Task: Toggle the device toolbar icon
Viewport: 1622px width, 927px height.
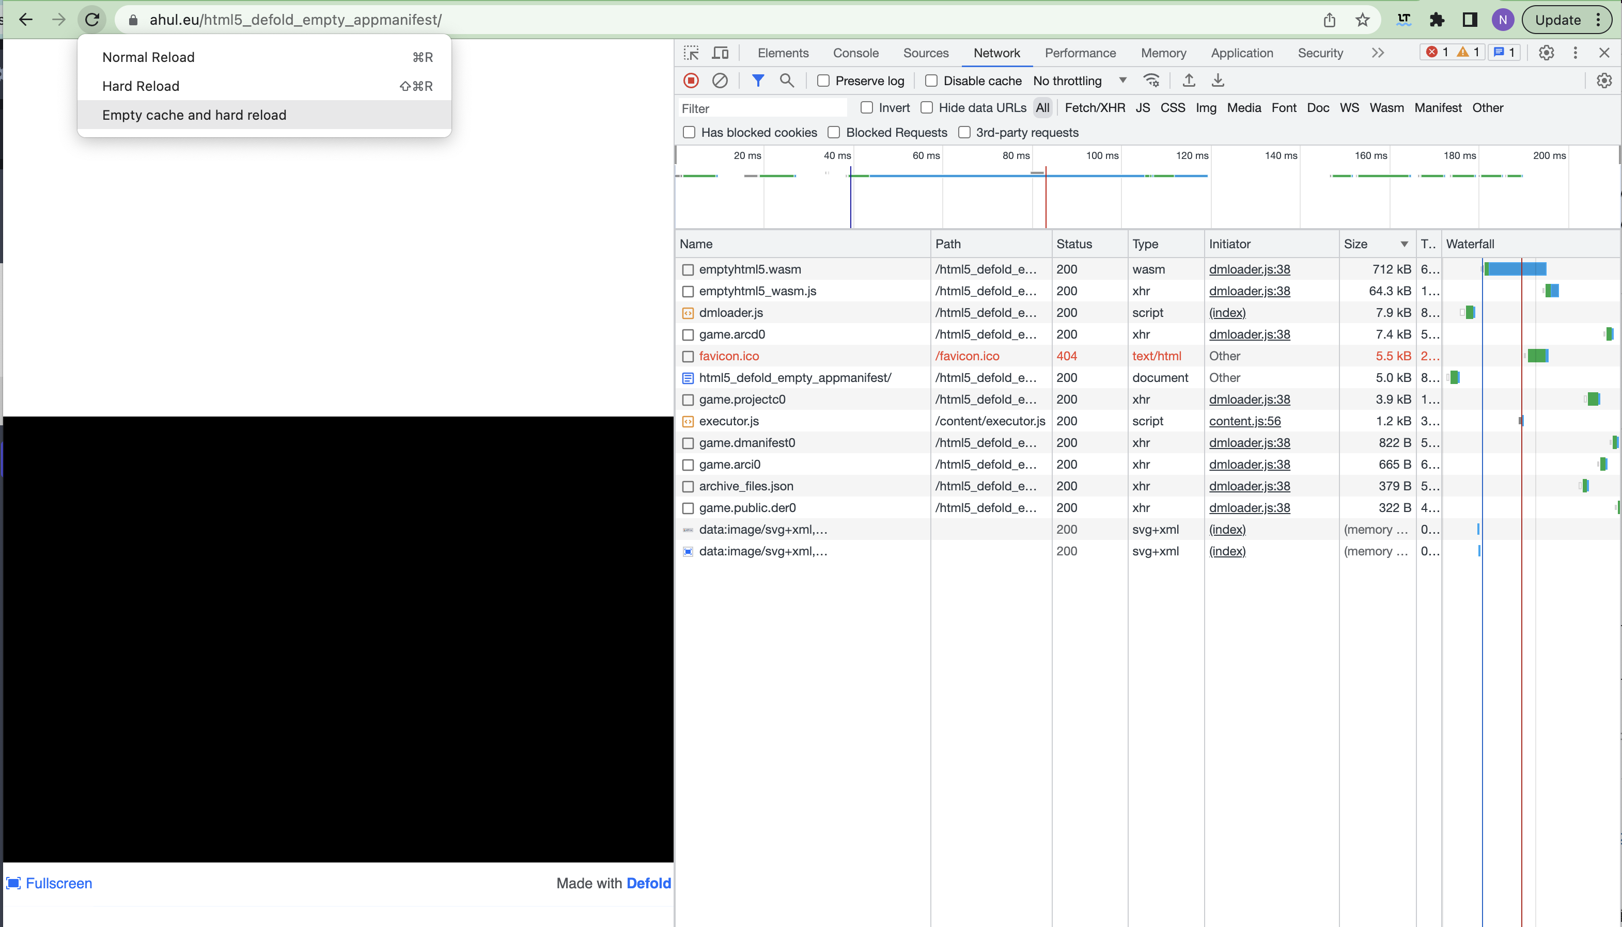Action: 721,53
